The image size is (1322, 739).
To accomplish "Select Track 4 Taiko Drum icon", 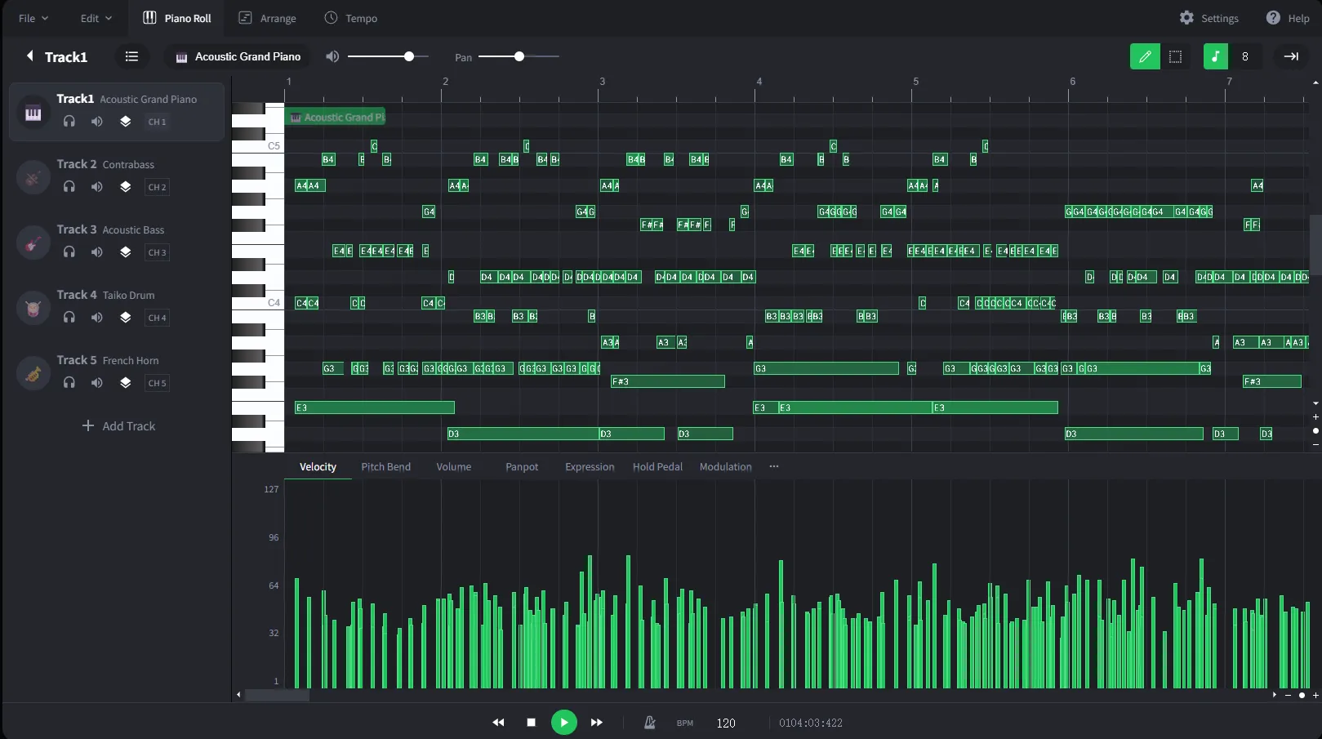I will coord(33,309).
